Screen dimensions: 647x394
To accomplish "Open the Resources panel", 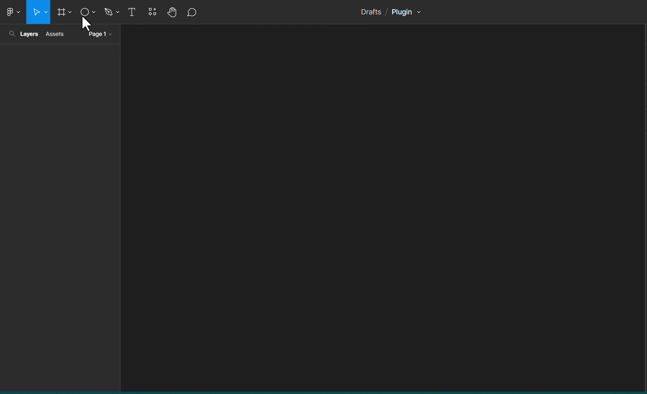I will [152, 12].
